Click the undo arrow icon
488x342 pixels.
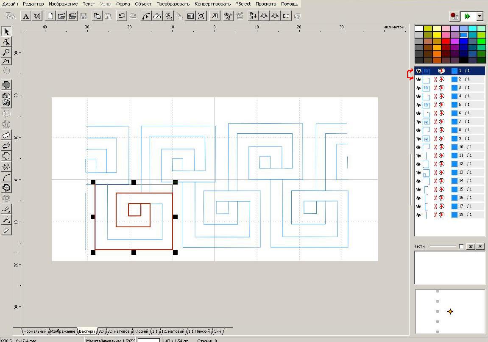point(122,16)
